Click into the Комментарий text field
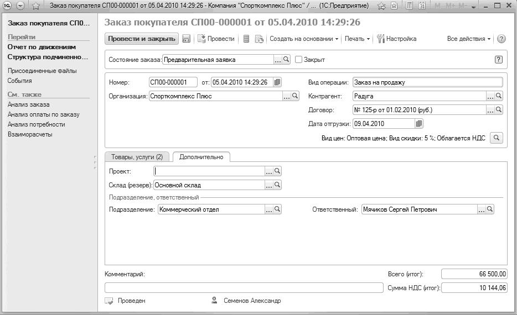The width and height of the screenshot is (517, 315). tap(244, 288)
